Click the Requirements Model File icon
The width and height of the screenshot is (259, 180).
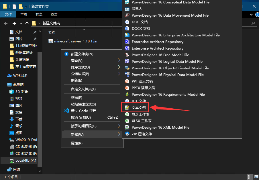pyautogui.click(x=127, y=95)
